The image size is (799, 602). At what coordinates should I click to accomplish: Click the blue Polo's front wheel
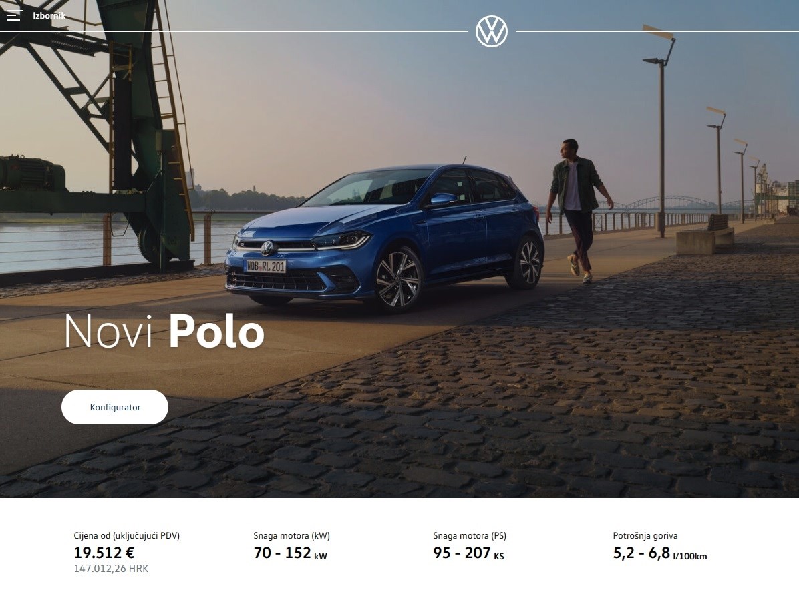click(x=397, y=279)
